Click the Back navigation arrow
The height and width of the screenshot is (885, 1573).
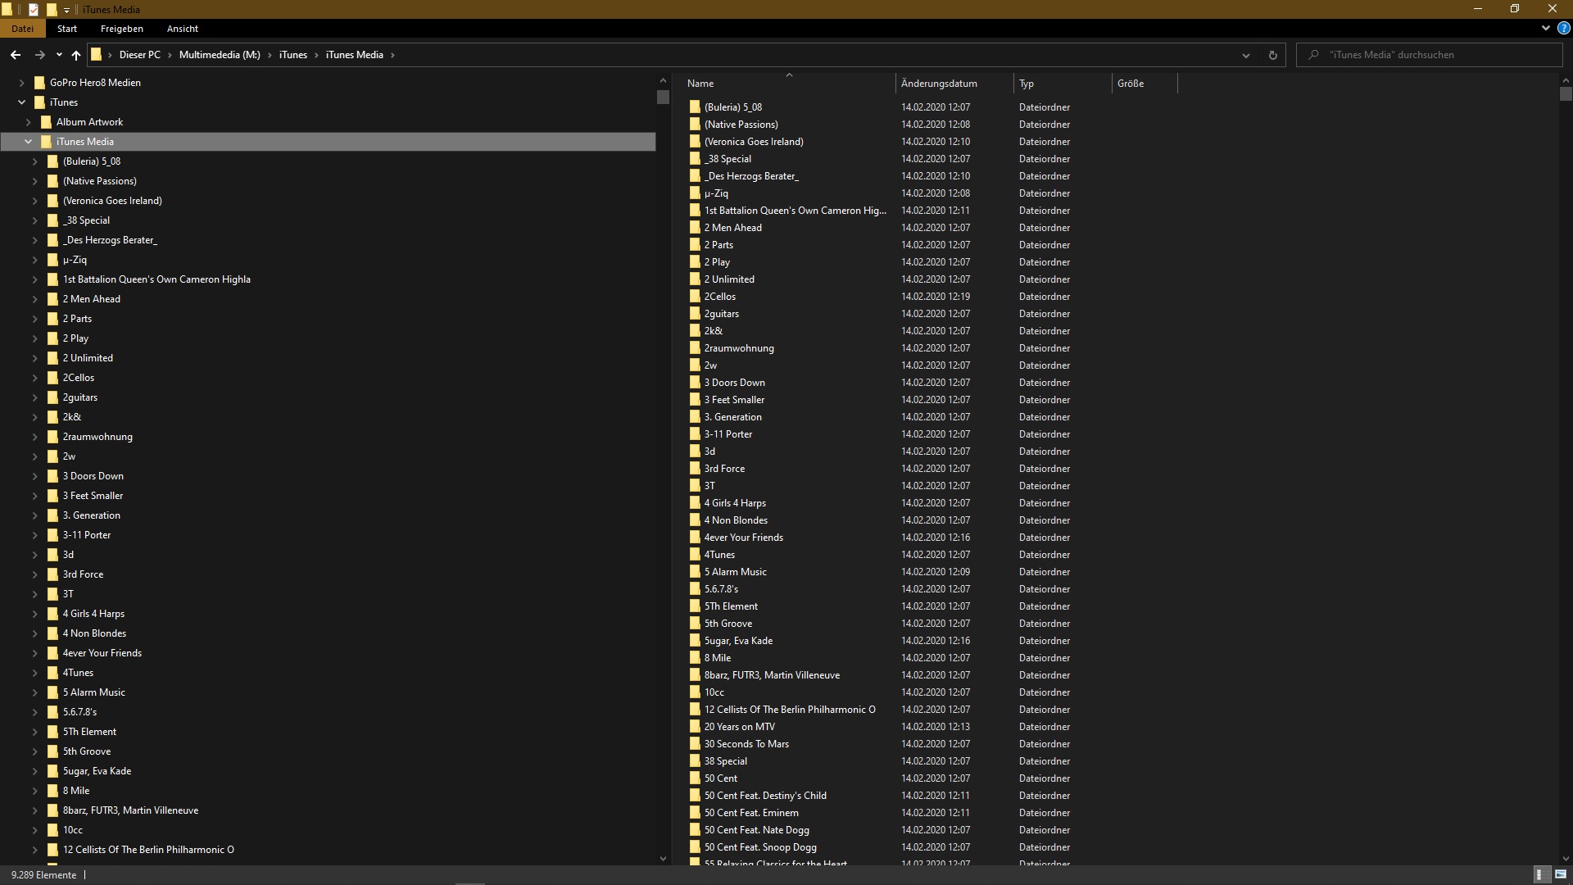click(16, 55)
